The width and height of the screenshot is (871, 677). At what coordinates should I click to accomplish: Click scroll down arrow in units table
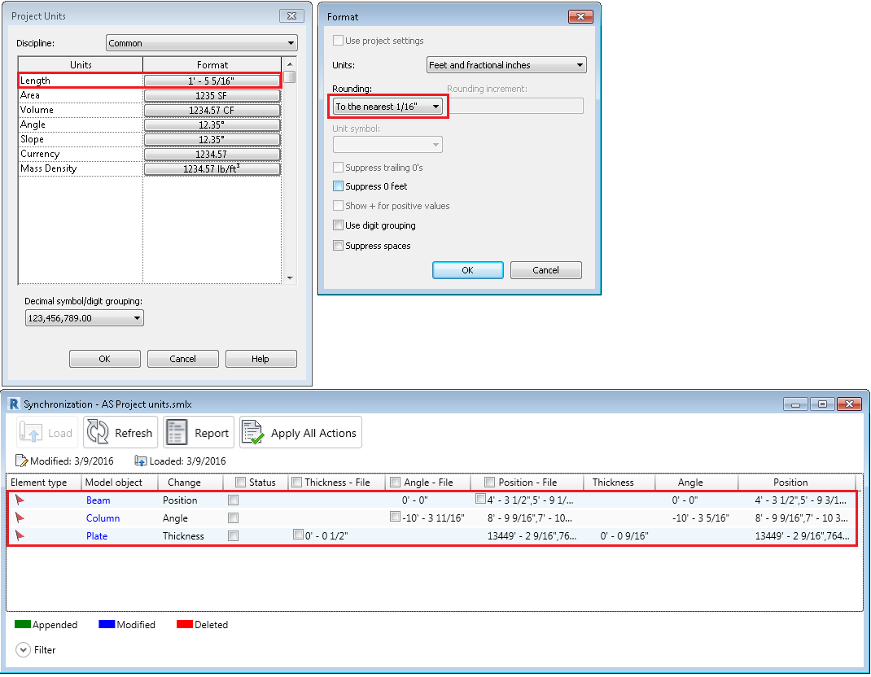point(290,277)
